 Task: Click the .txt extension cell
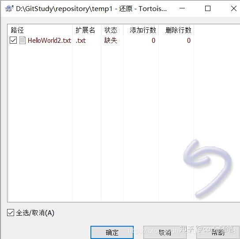(80, 41)
